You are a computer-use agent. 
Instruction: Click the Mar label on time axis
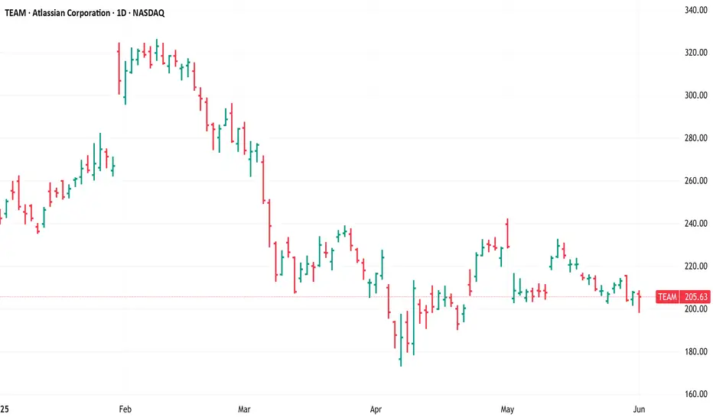click(244, 409)
